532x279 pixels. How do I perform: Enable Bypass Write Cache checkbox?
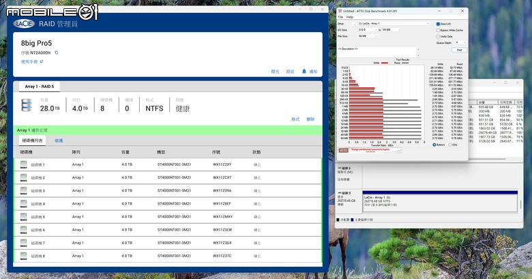[x=438, y=30]
